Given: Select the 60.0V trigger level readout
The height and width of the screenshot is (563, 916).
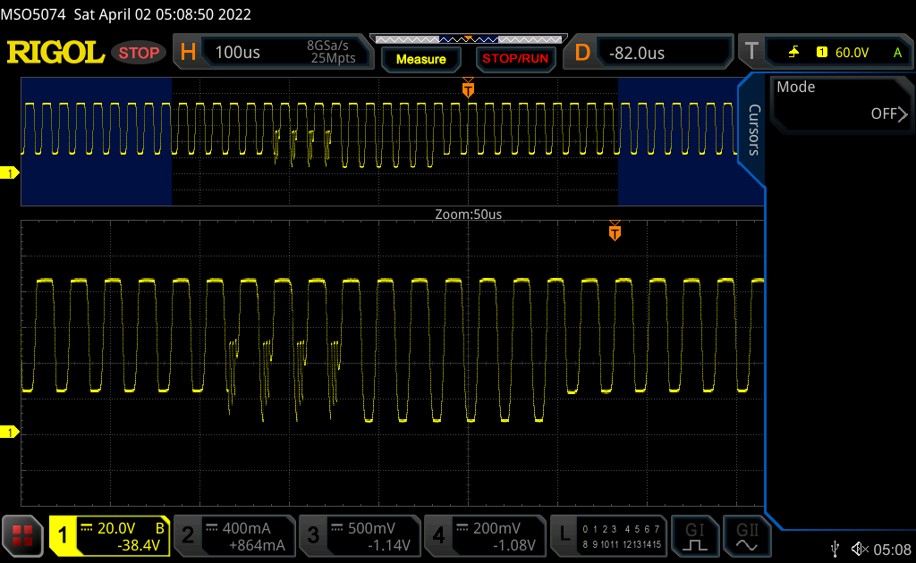Looking at the screenshot, I should (x=852, y=53).
